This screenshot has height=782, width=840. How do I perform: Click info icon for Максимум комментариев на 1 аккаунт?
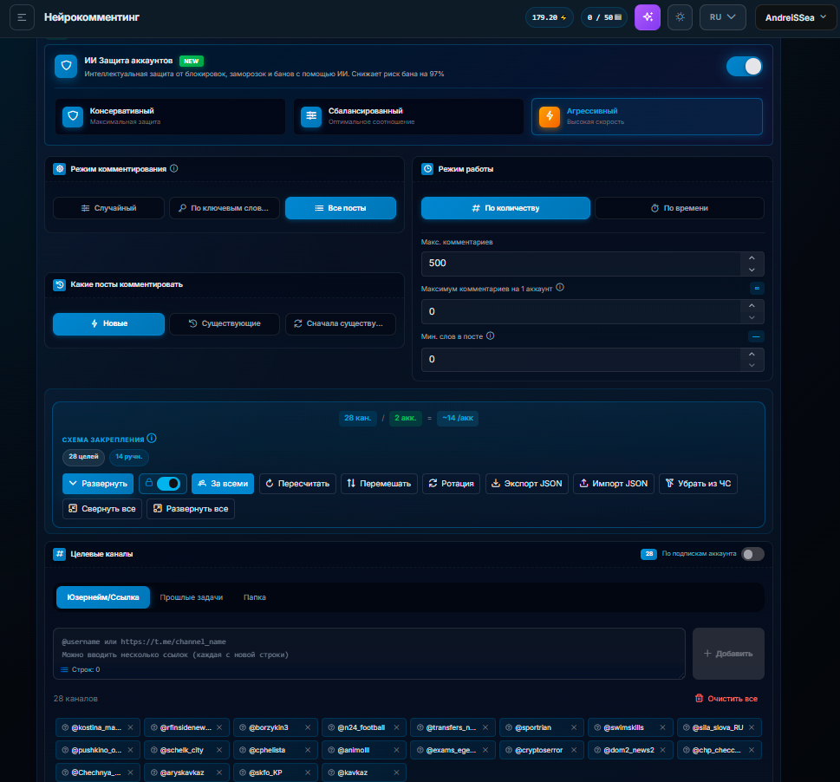click(x=560, y=288)
